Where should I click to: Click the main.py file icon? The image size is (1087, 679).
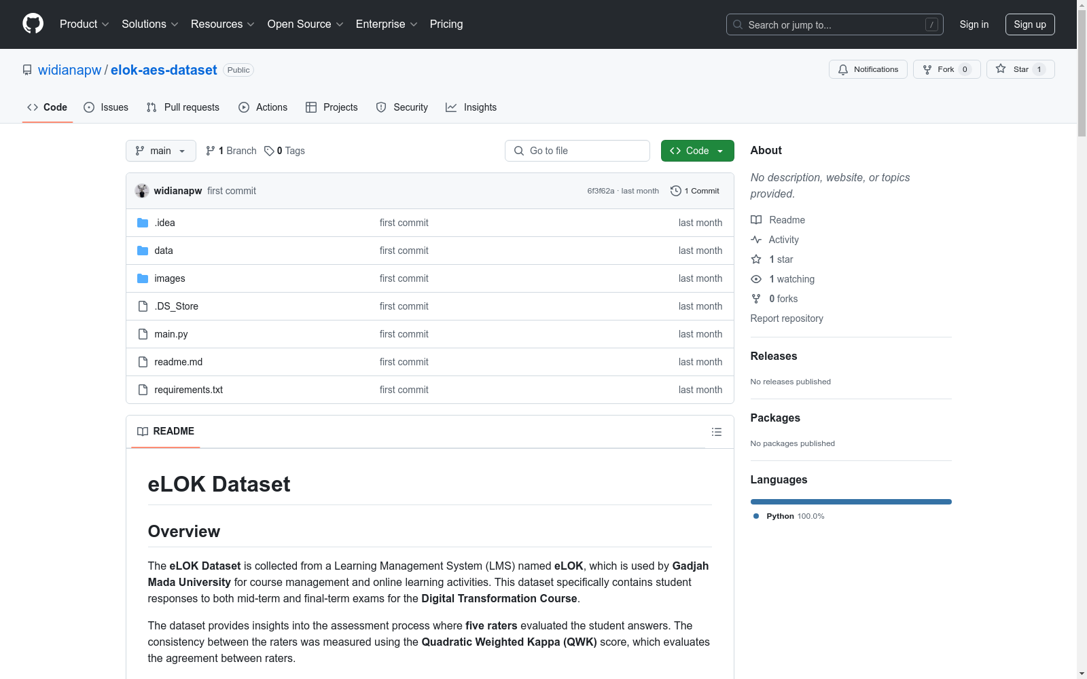click(143, 334)
